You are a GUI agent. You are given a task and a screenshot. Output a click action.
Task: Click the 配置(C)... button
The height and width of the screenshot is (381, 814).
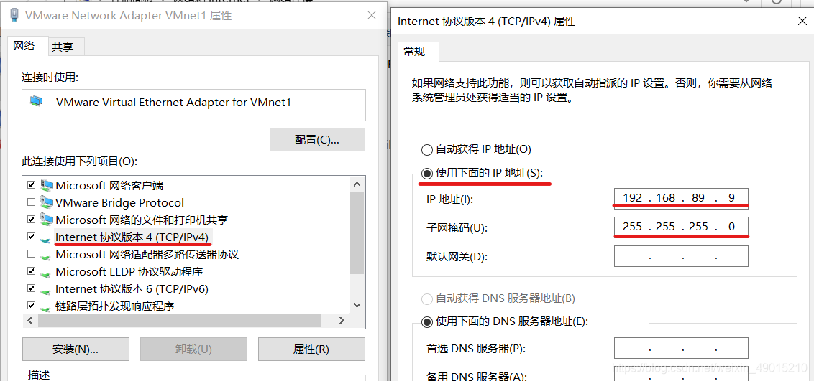pyautogui.click(x=317, y=140)
